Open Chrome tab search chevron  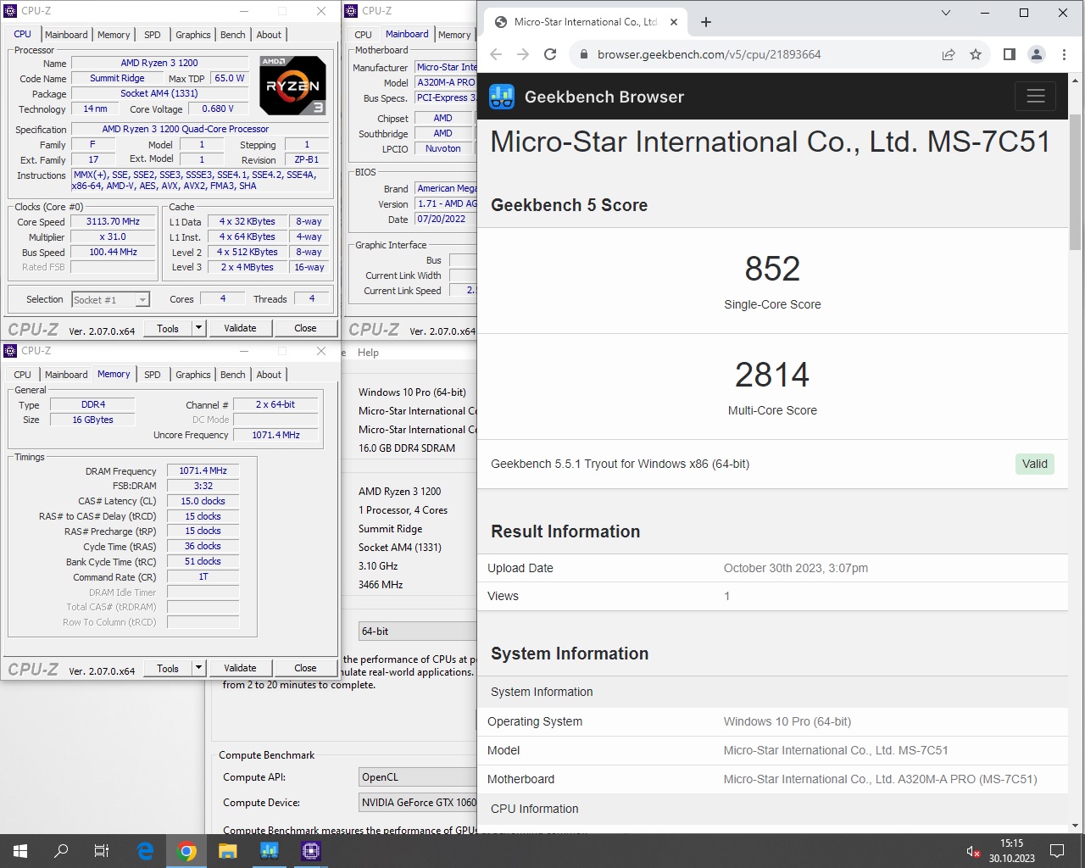click(946, 13)
